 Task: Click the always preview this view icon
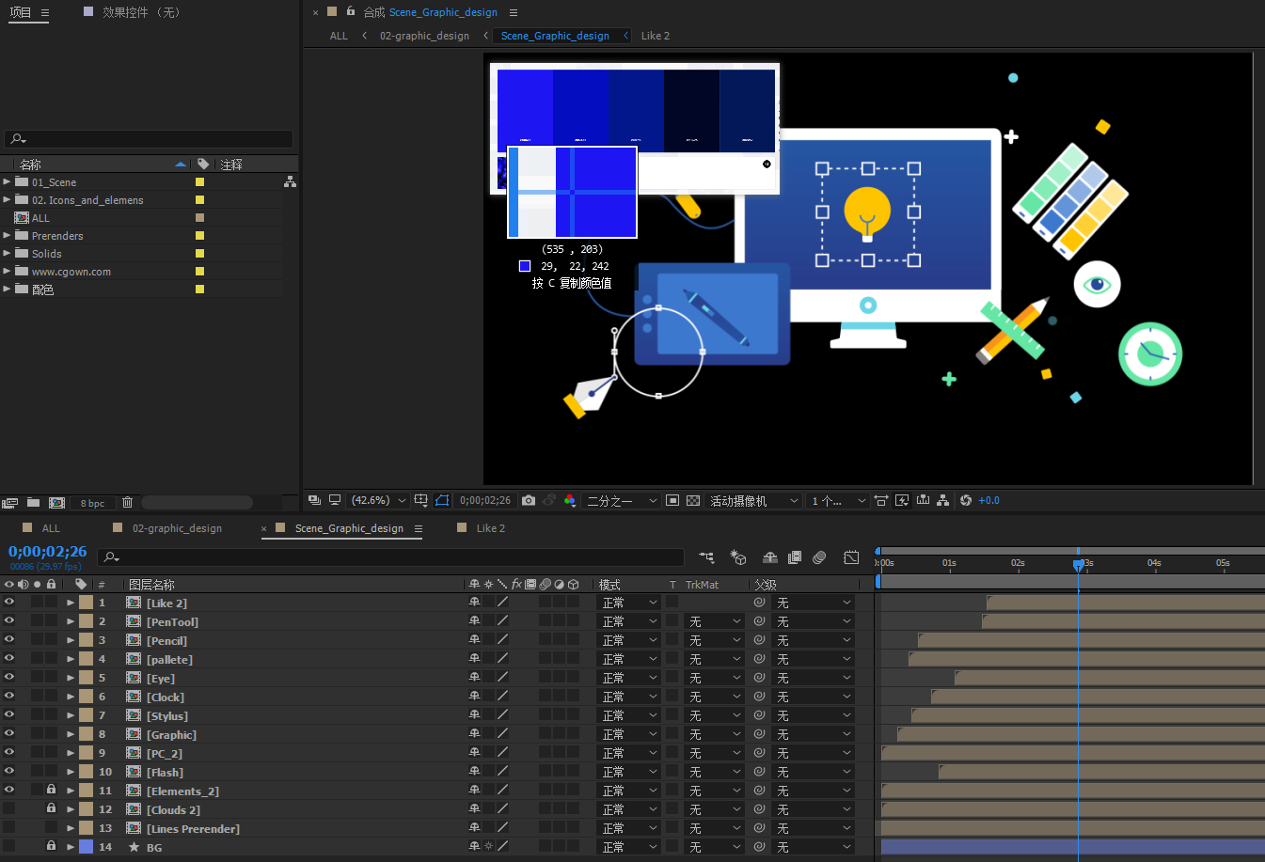(314, 501)
